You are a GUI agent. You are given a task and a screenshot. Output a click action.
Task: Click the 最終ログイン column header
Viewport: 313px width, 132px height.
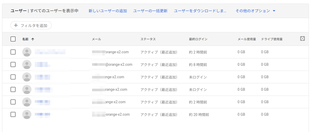(x=198, y=39)
